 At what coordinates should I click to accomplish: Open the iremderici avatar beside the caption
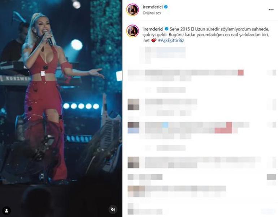(x=133, y=31)
